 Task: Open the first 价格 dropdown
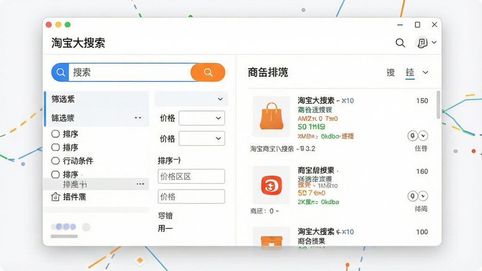(201, 118)
